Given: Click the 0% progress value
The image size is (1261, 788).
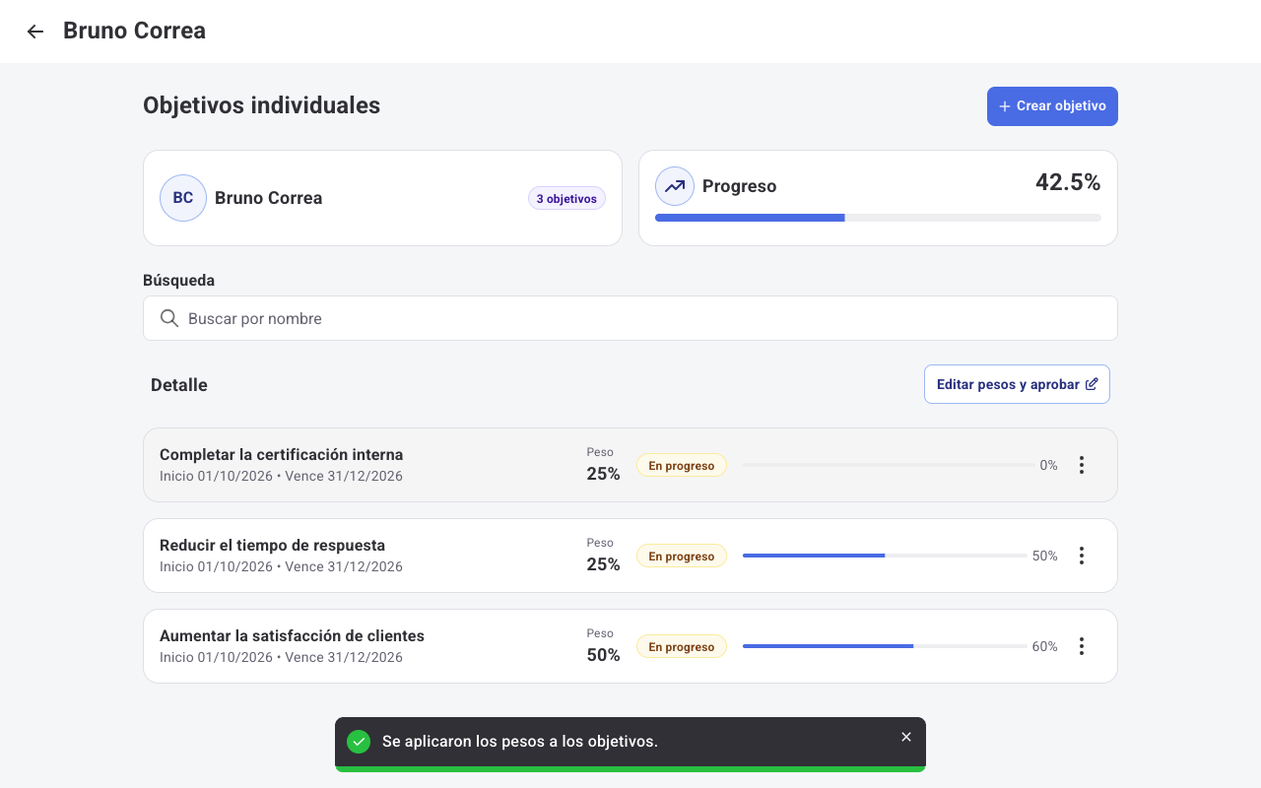Looking at the screenshot, I should pos(1048,465).
